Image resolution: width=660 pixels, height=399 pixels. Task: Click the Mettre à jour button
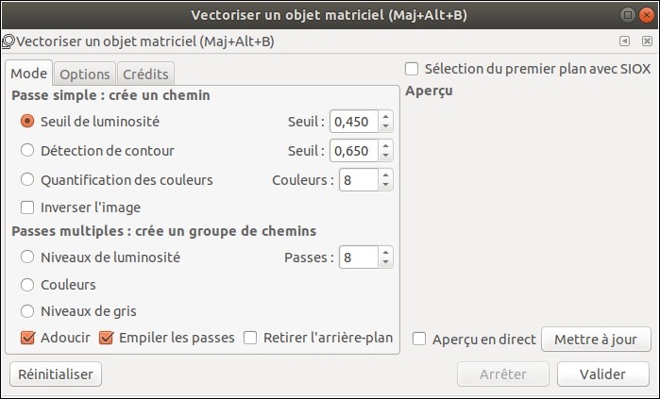coord(596,340)
